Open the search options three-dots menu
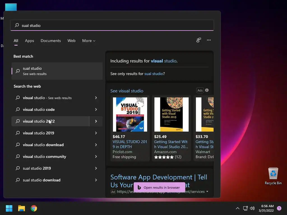Image resolution: width=287 pixels, height=215 pixels. click(x=209, y=40)
